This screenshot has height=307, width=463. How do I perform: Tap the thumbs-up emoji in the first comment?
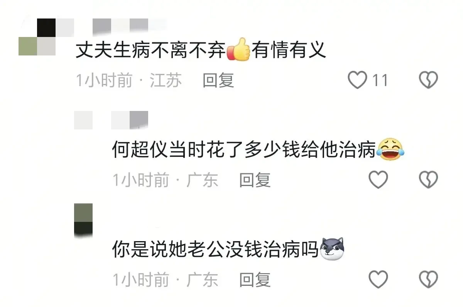coord(238,49)
